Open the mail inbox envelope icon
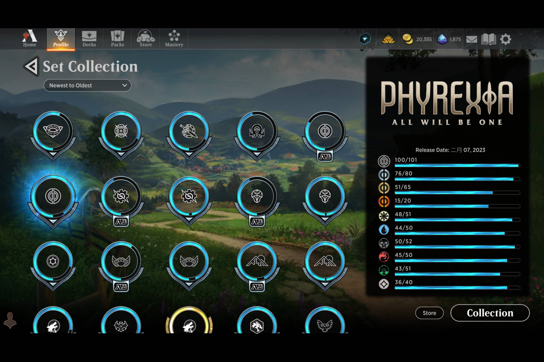 point(471,39)
